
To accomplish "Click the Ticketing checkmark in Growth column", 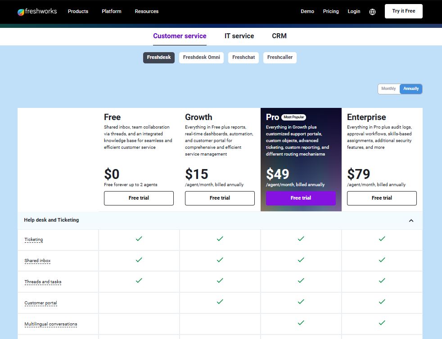I will [x=220, y=239].
